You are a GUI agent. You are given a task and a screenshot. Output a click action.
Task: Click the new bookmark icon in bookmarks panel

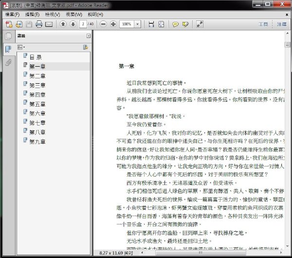coord(86,47)
